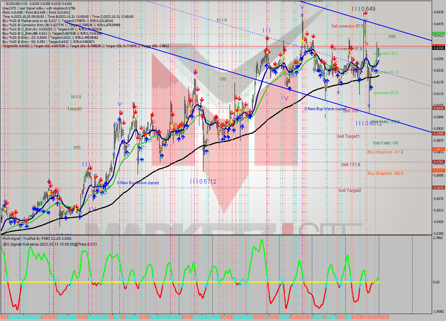
Task: Click the 'Buy Stoploss -88.6' label
Action: tap(385, 173)
